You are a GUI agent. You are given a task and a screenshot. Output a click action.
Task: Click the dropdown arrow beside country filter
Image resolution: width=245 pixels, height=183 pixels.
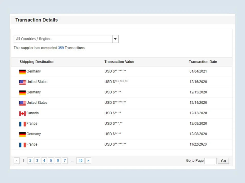115,39
